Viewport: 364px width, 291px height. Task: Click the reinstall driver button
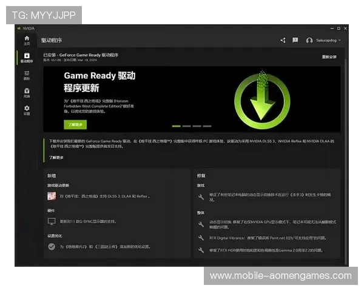(x=329, y=57)
